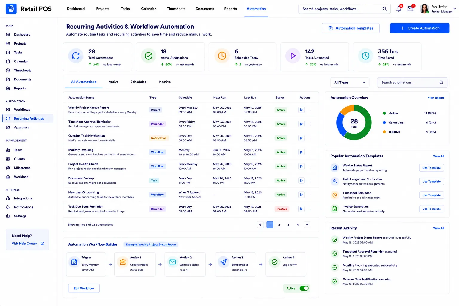The height and width of the screenshot is (306, 459).
Task: Go to next page arrow in pagination
Action: (x=307, y=225)
